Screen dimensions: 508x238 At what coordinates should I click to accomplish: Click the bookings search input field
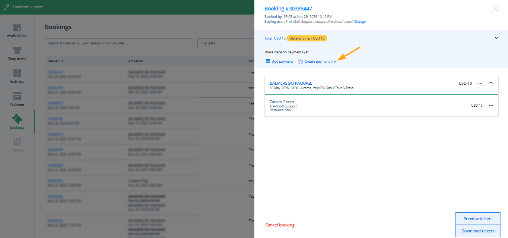click(119, 43)
